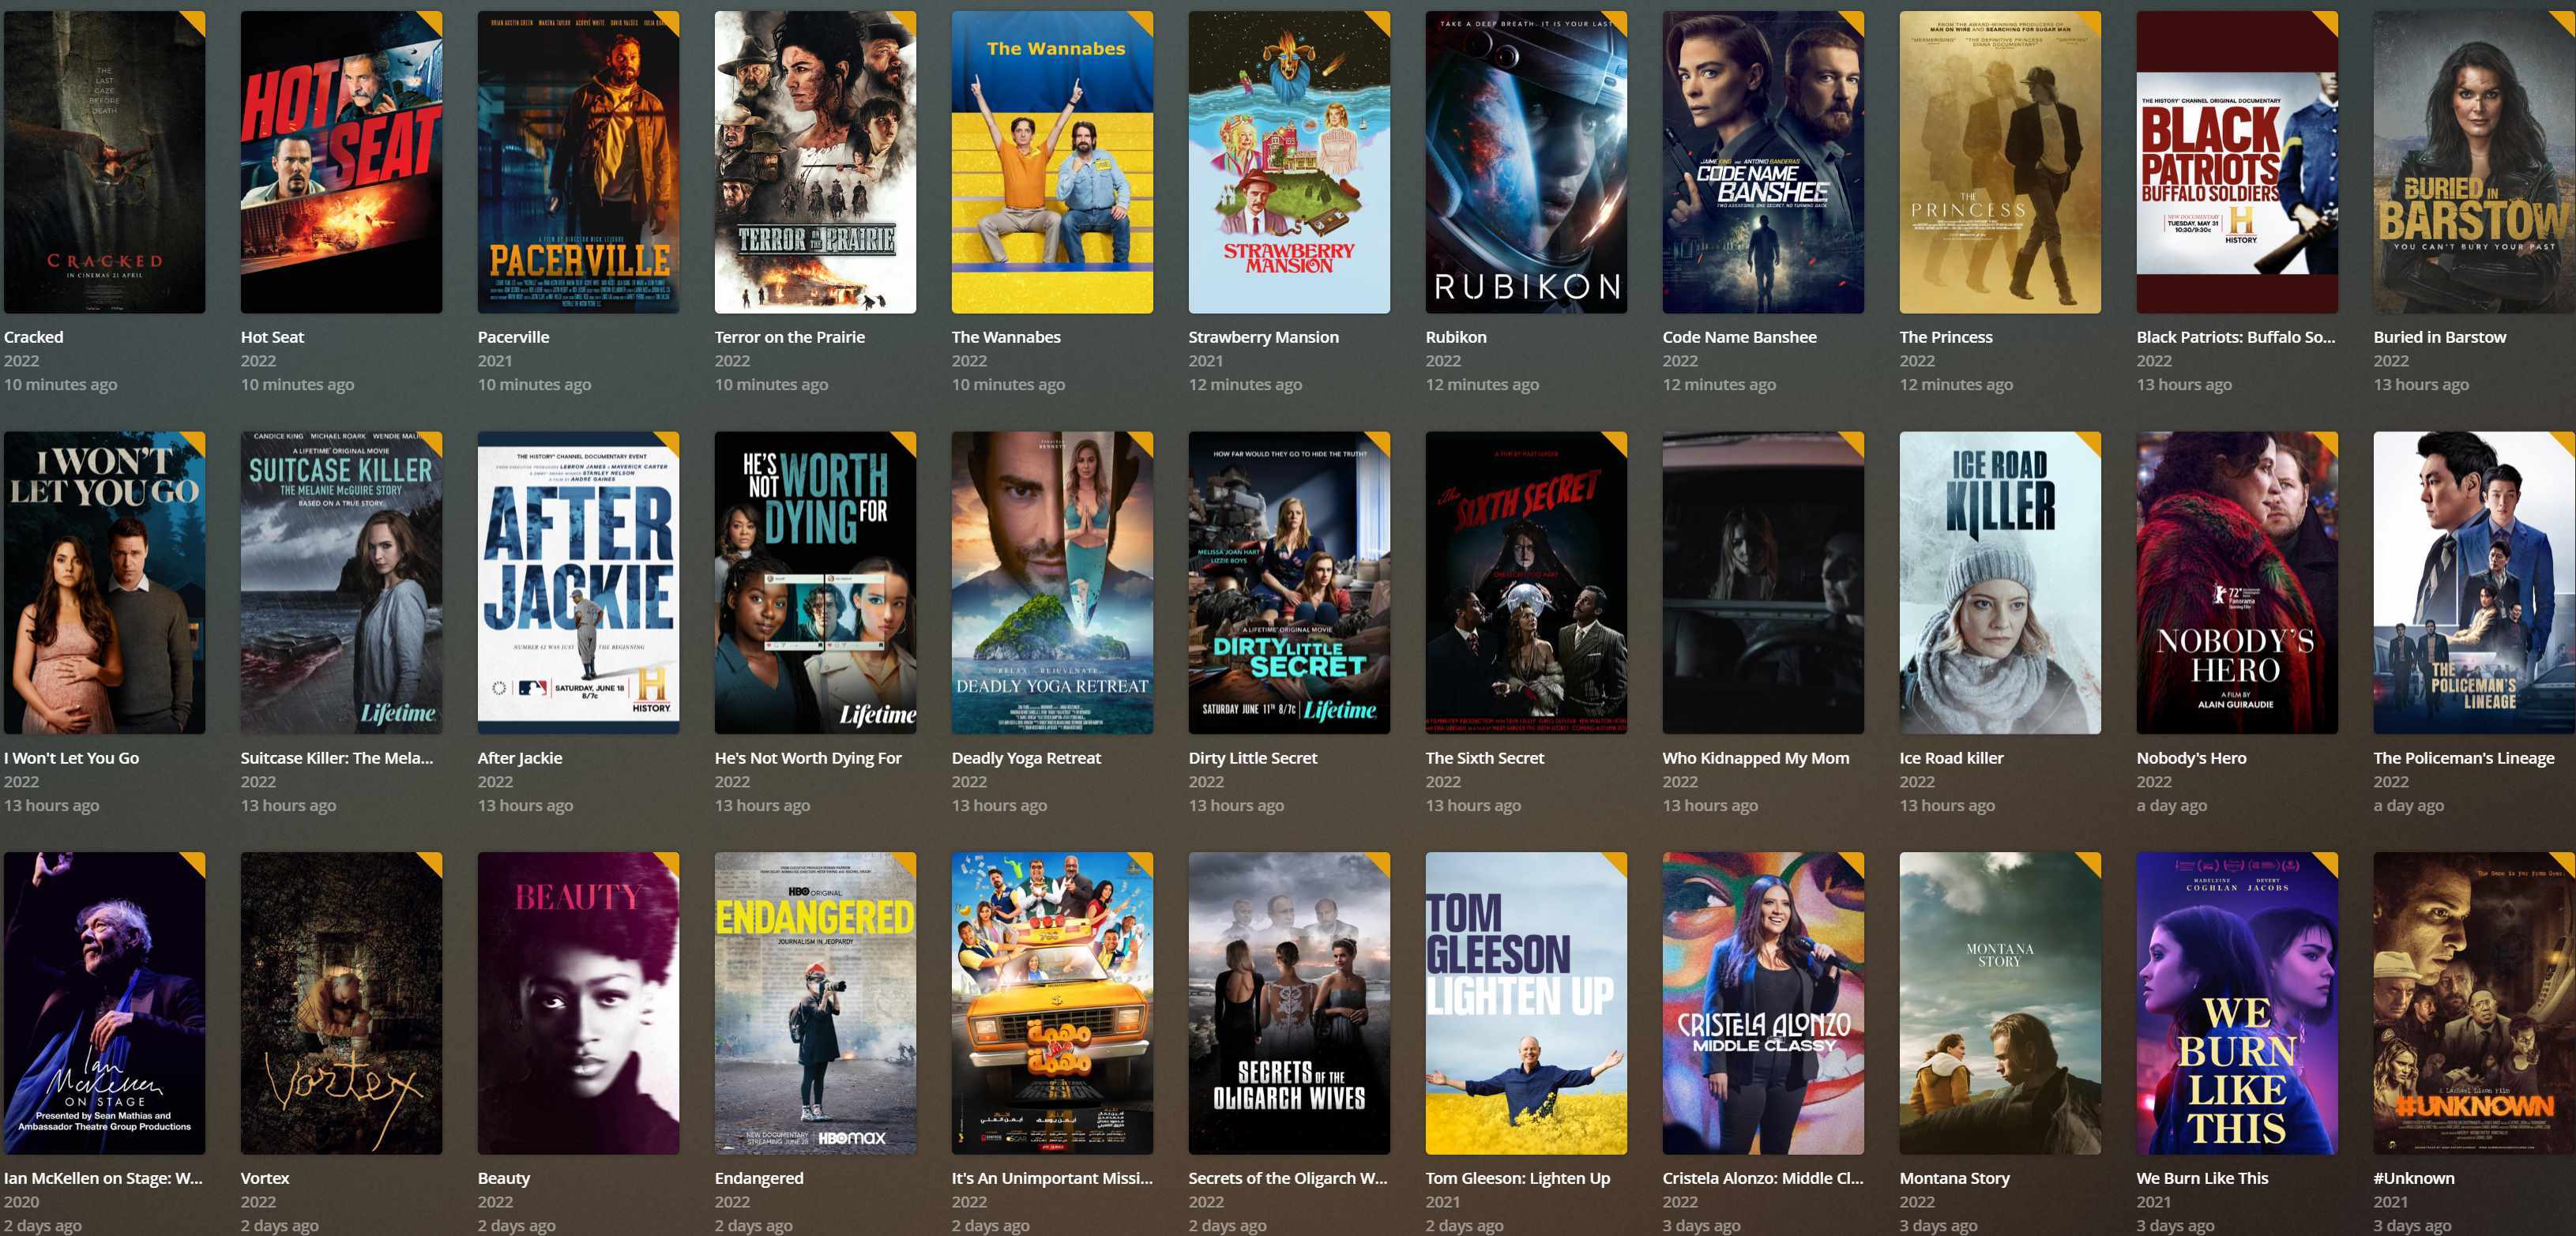Click the Montana Story title text

1954,1178
